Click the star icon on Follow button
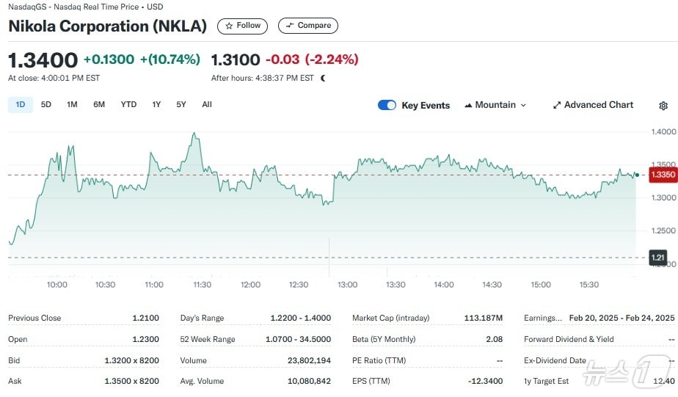The image size is (678, 397). click(x=229, y=26)
